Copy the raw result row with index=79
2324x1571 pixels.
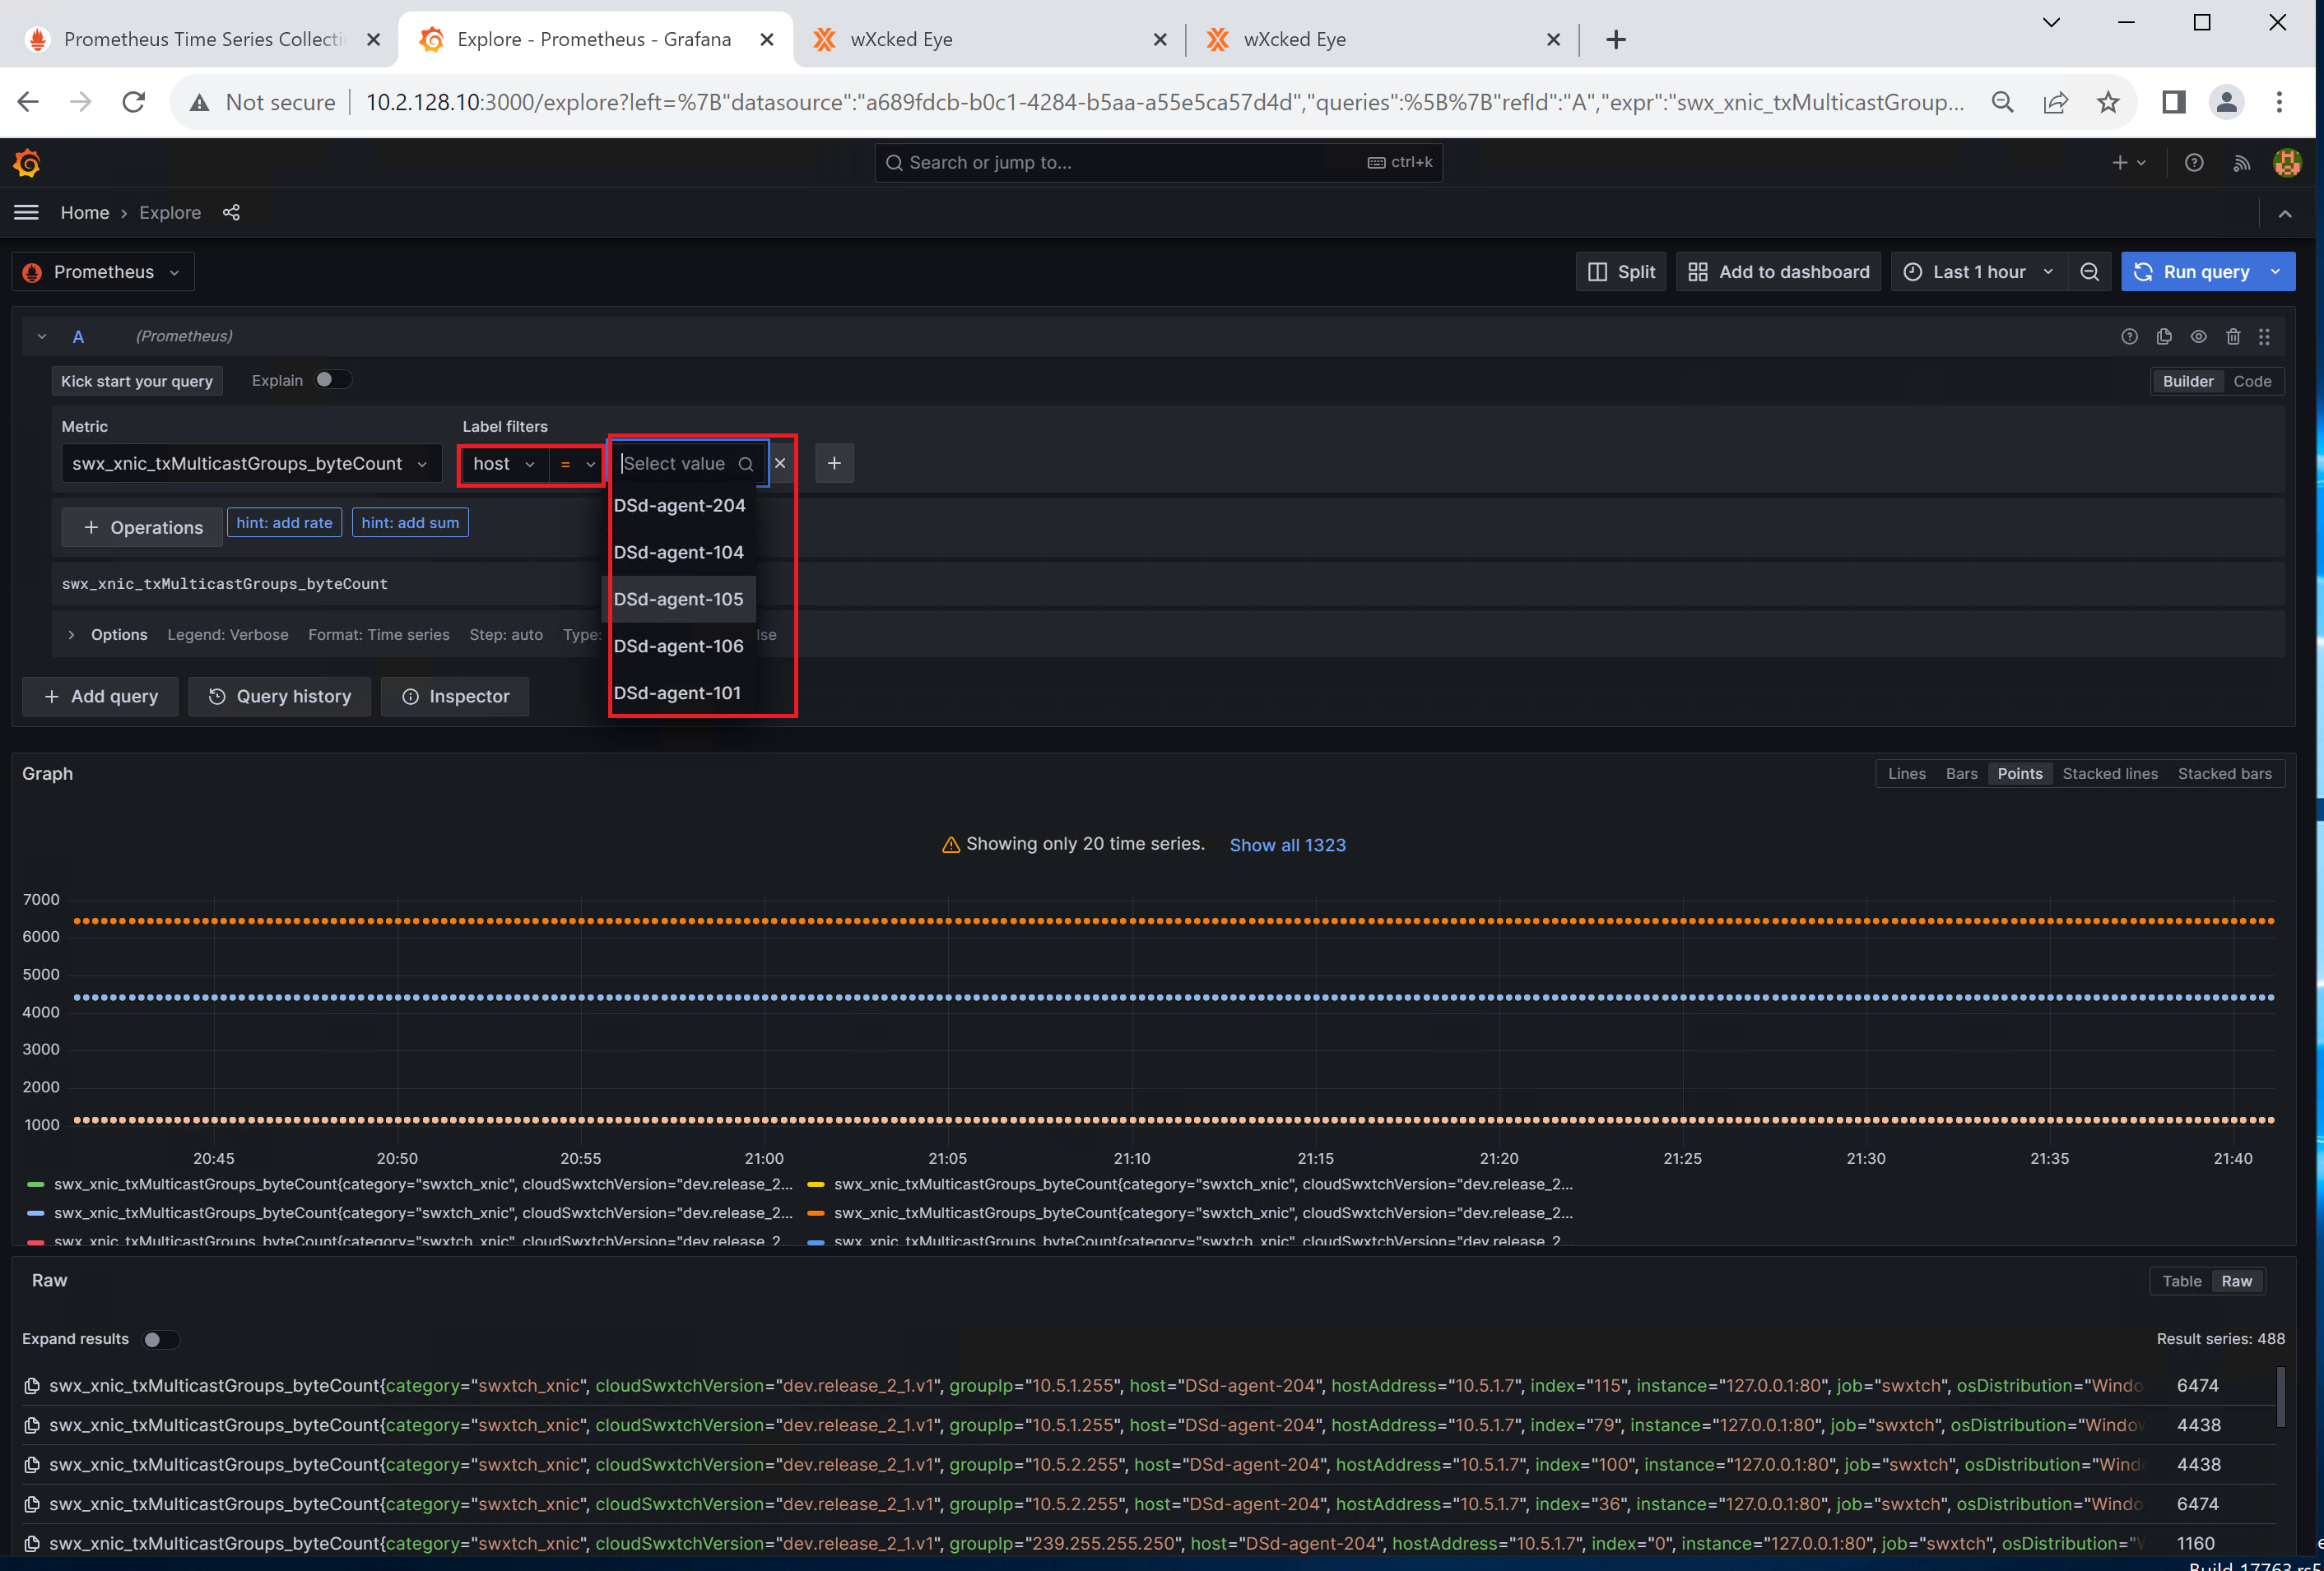click(32, 1425)
